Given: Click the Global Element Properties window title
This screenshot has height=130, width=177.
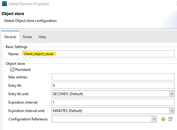Looking at the screenshot, I should point(29,4).
